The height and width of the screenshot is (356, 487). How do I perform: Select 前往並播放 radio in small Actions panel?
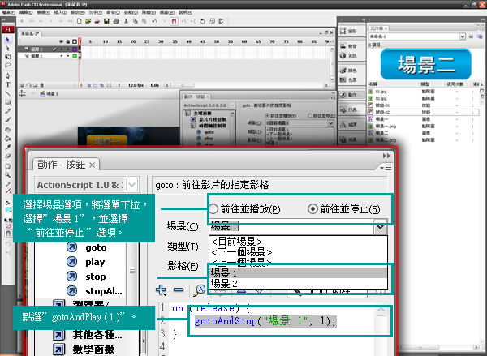pyautogui.click(x=267, y=115)
